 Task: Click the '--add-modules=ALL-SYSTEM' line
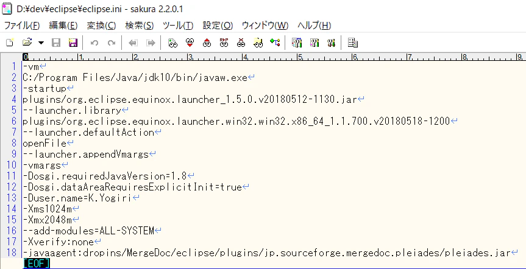(x=88, y=231)
